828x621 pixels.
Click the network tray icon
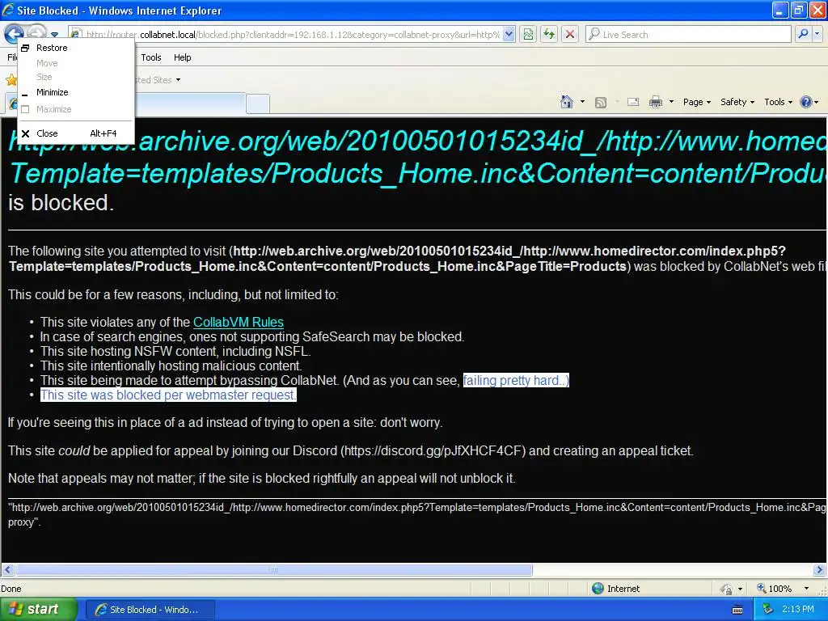767,610
